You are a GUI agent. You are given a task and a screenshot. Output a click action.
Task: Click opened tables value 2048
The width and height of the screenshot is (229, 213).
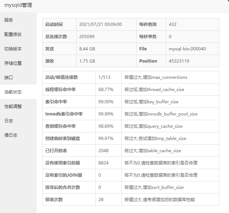point(103,151)
